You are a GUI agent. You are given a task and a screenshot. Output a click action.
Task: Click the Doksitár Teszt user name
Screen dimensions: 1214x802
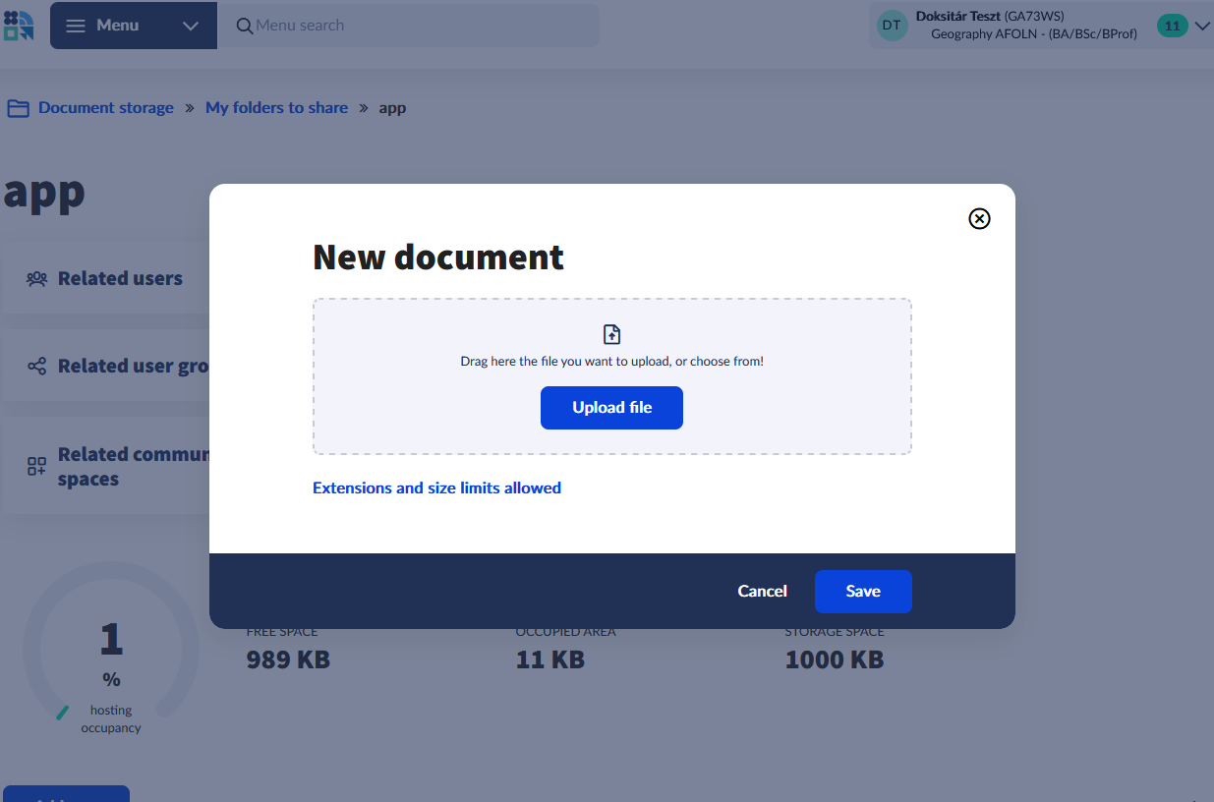(x=958, y=16)
